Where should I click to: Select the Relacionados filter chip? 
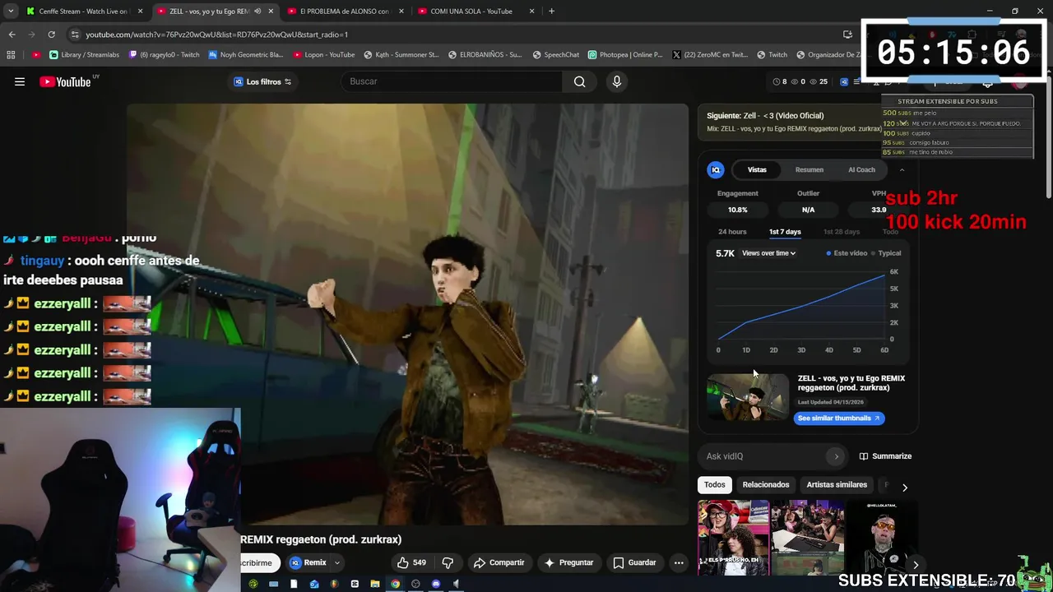point(766,484)
